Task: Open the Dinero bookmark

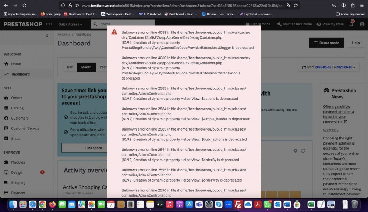Action: click(218, 14)
